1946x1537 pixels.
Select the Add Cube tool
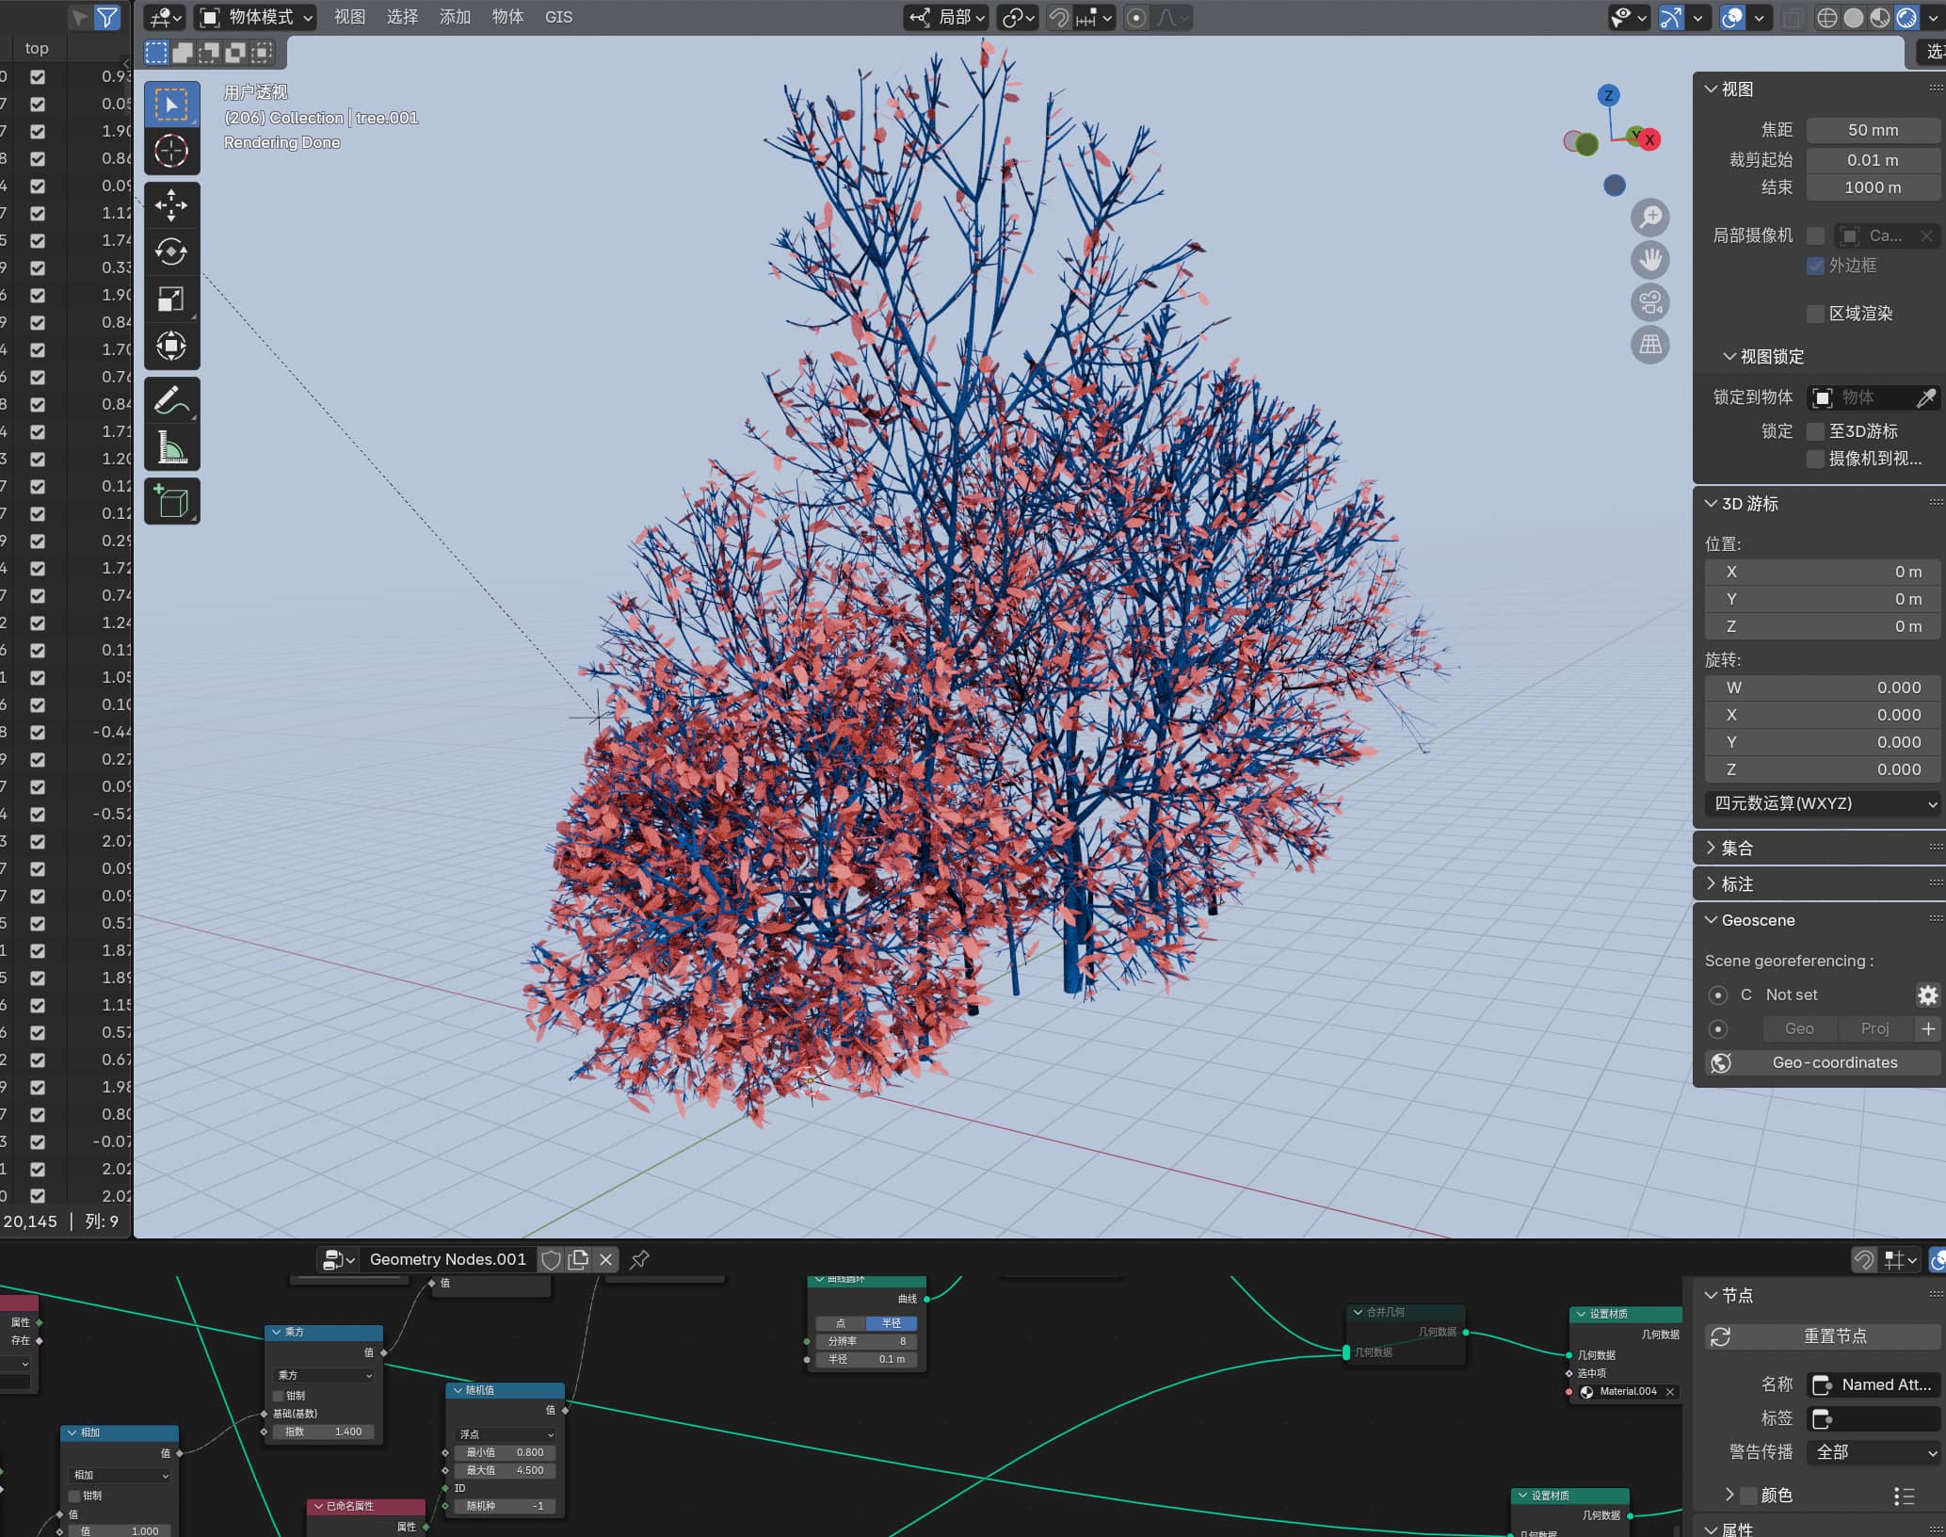[171, 501]
